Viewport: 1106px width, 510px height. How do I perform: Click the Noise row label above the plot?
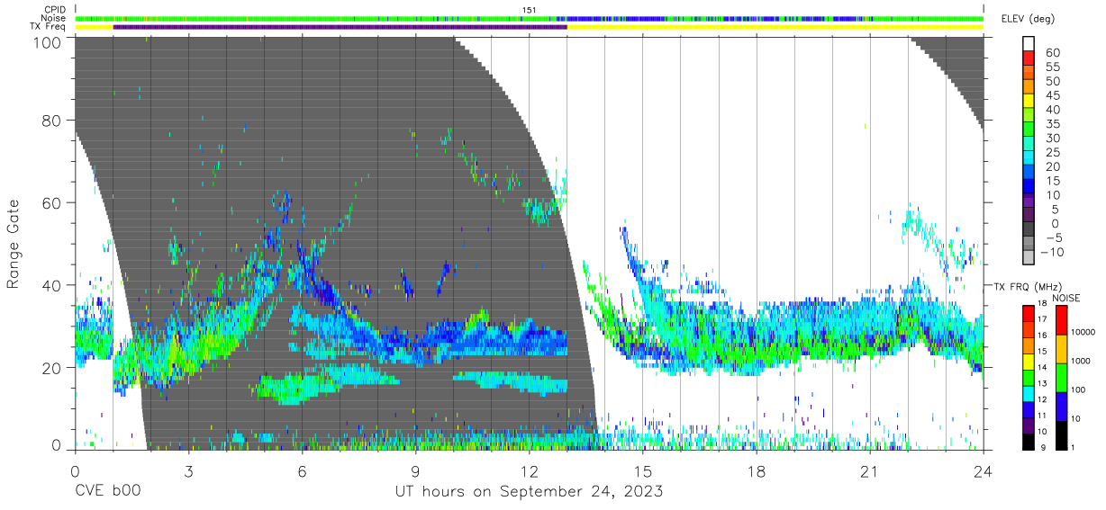(x=52, y=18)
